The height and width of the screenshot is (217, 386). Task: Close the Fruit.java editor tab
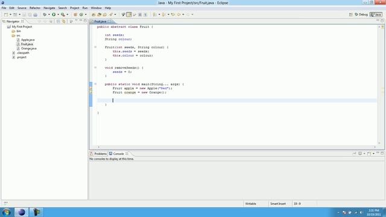click(x=110, y=22)
